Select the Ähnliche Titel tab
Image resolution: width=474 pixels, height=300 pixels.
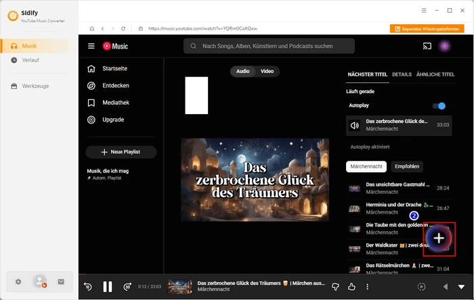[x=435, y=74]
